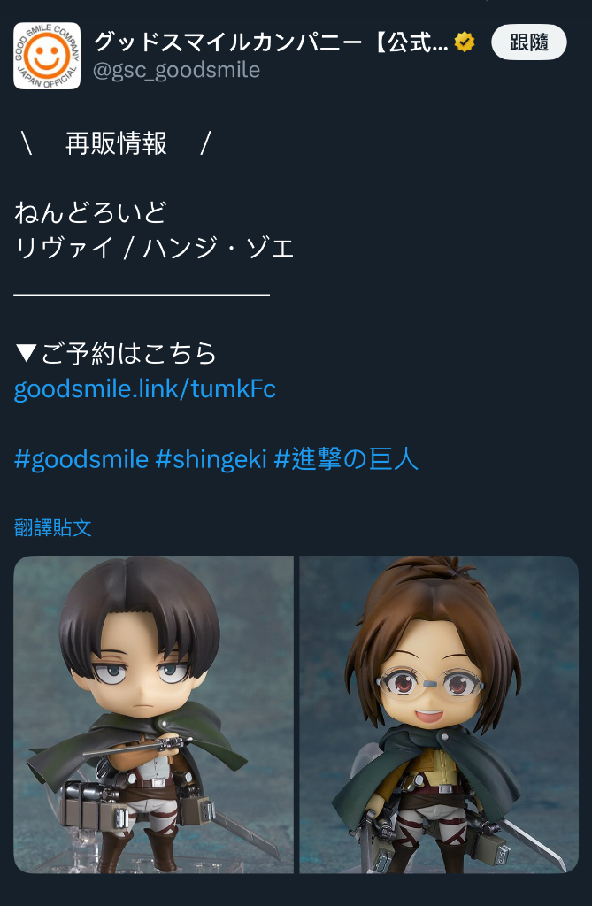Open the #進撃の巨人 hashtag

tap(346, 459)
